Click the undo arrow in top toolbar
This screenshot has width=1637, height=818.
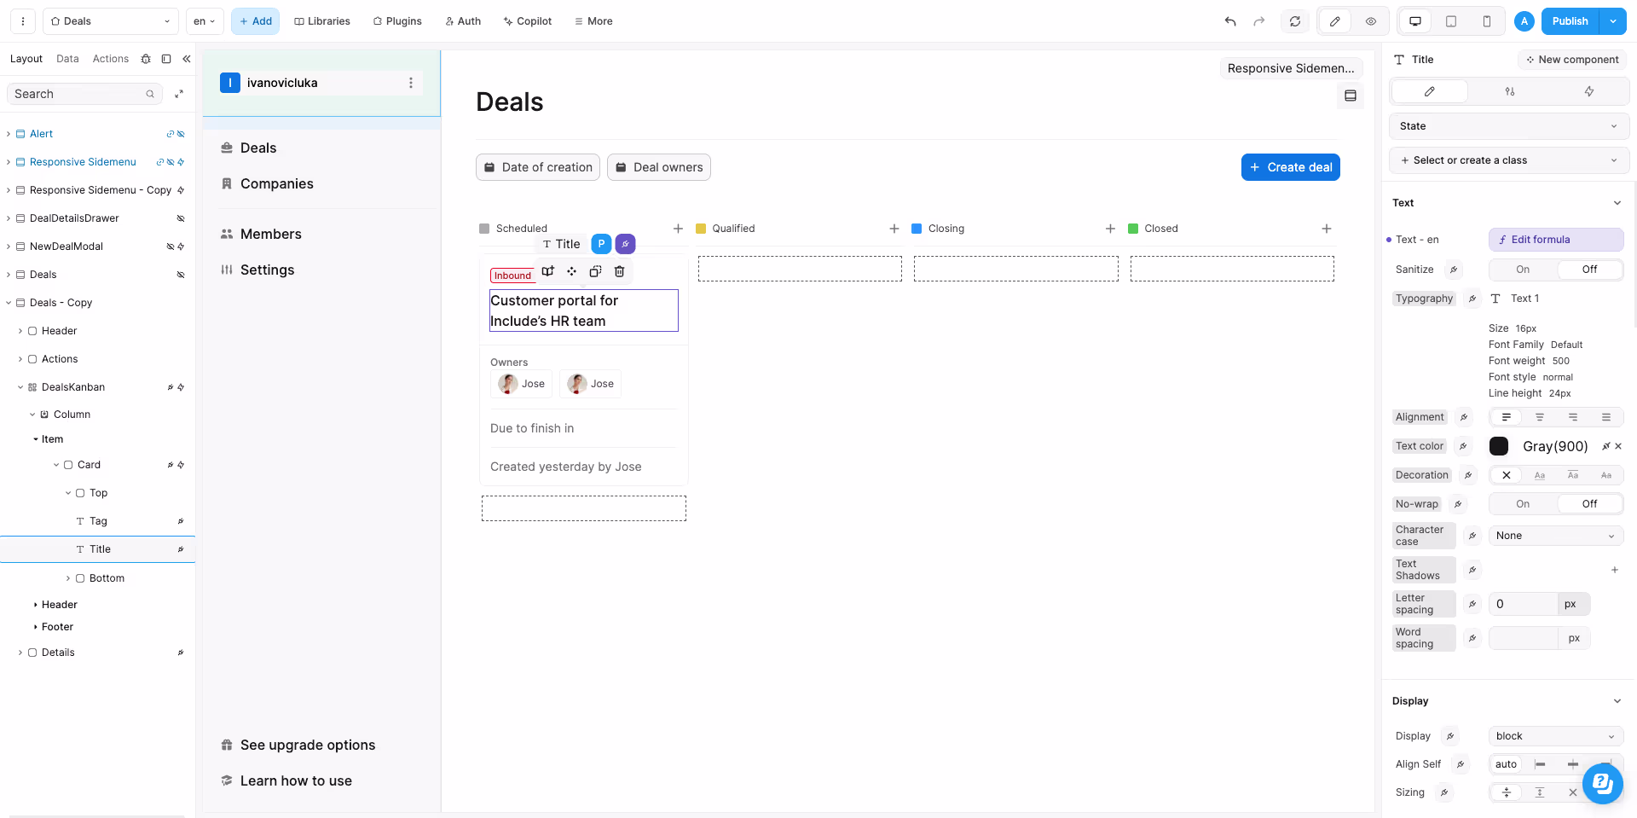[x=1229, y=21]
